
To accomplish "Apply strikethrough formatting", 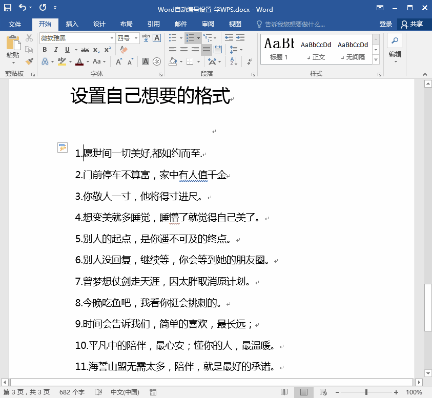I will (x=85, y=50).
